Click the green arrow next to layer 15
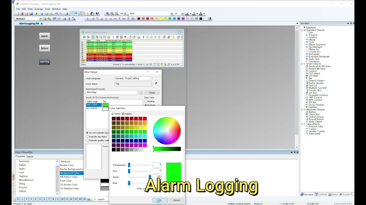 click(89, 199)
